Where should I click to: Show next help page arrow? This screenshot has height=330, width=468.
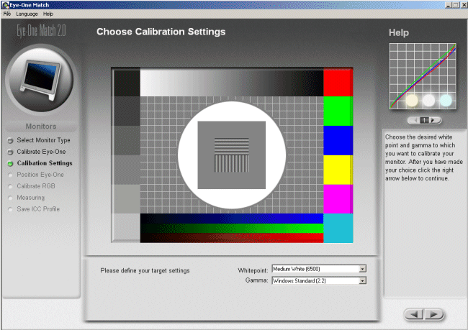point(433,120)
